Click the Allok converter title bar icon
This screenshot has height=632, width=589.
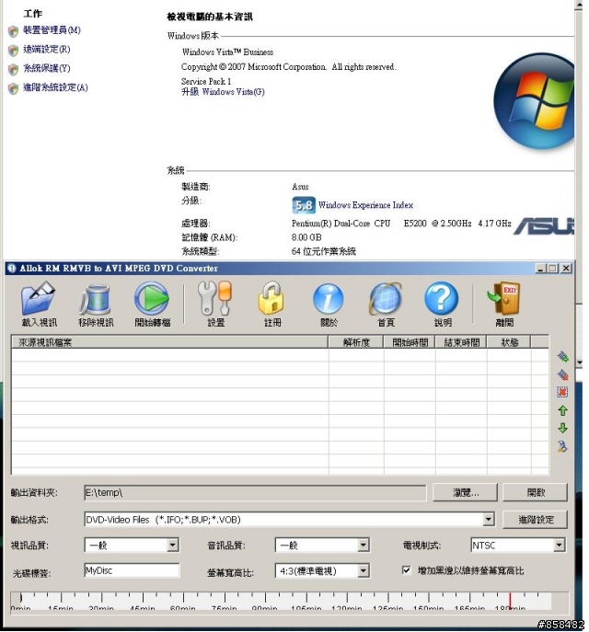pyautogui.click(x=12, y=268)
